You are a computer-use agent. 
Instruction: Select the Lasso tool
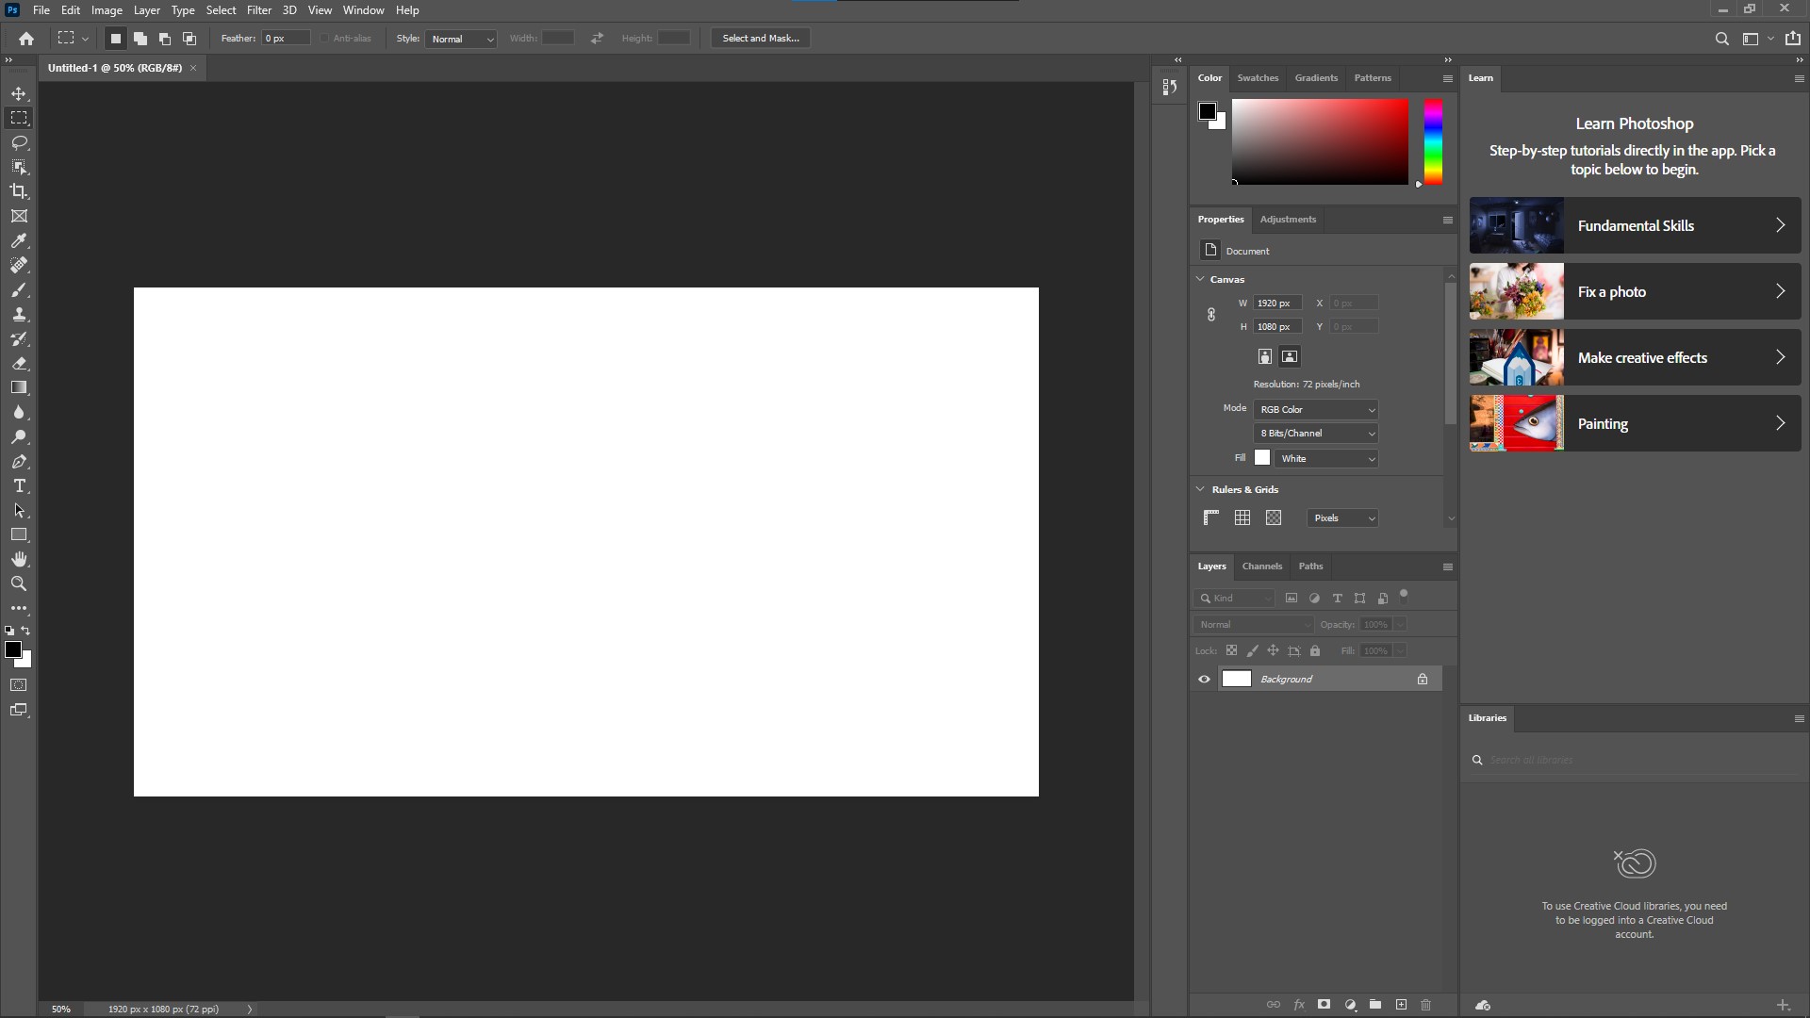[19, 142]
